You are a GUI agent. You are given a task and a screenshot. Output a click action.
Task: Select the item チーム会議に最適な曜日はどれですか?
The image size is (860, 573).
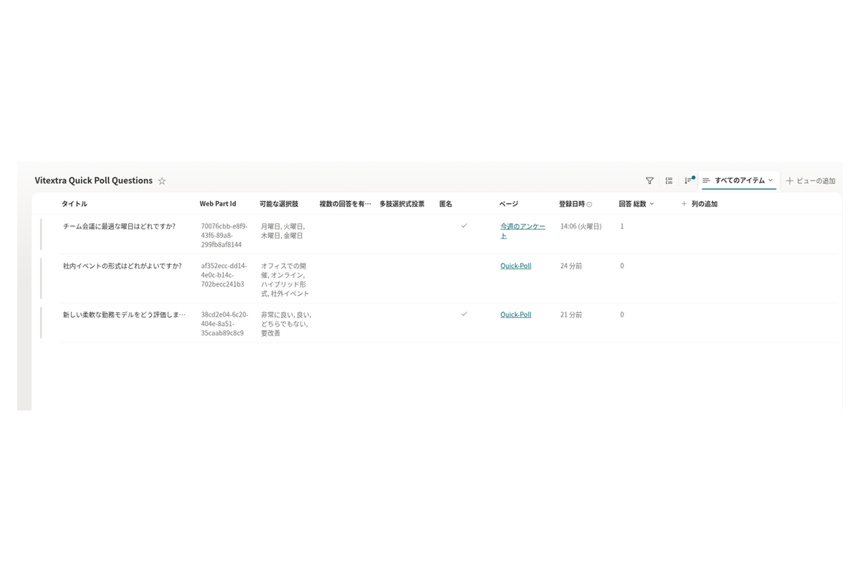[119, 226]
